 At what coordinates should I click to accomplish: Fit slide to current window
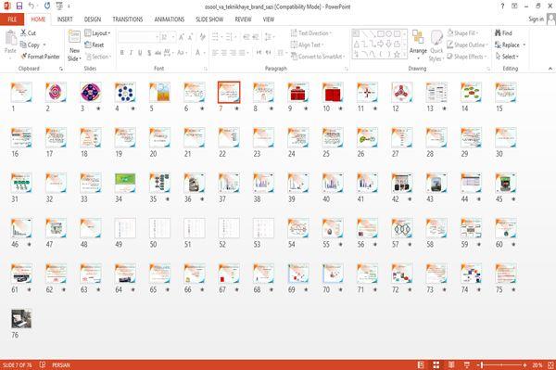click(x=550, y=364)
